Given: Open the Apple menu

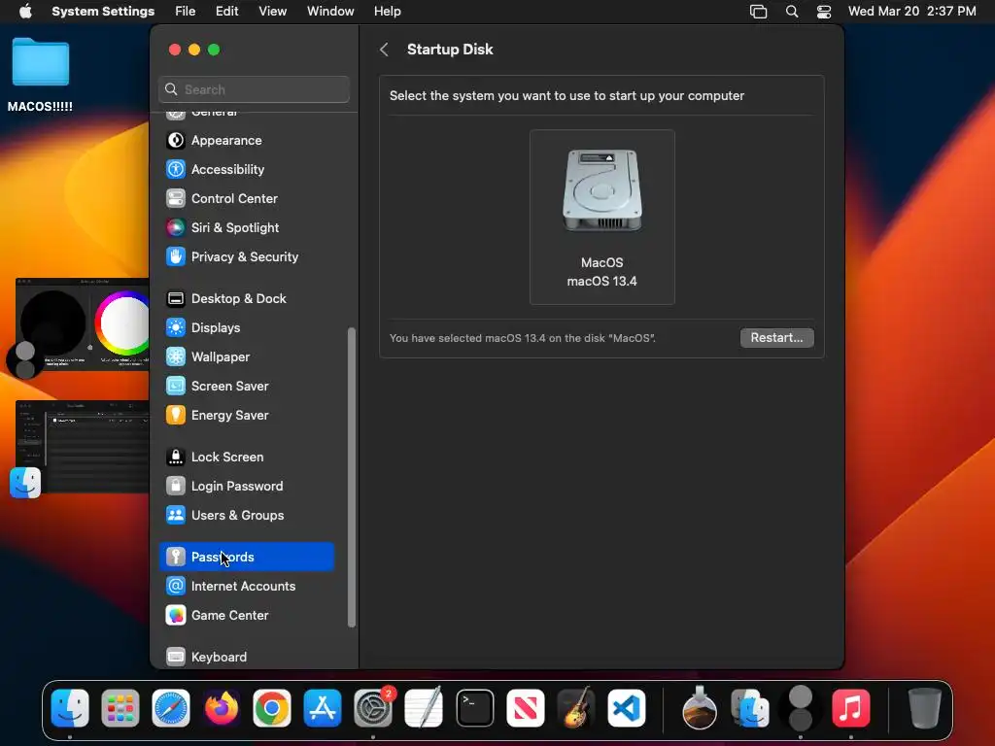Looking at the screenshot, I should pos(25,12).
